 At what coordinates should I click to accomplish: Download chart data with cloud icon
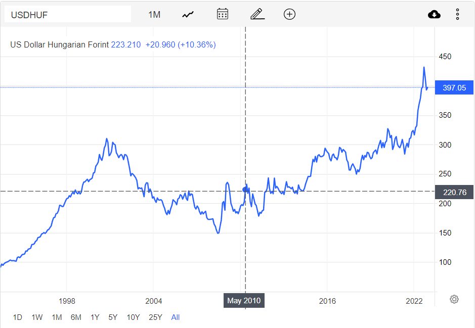[434, 14]
